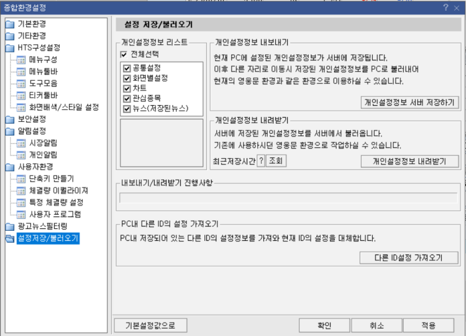
Task: Click the ? button beside 최근저장시간
Action: click(x=261, y=161)
